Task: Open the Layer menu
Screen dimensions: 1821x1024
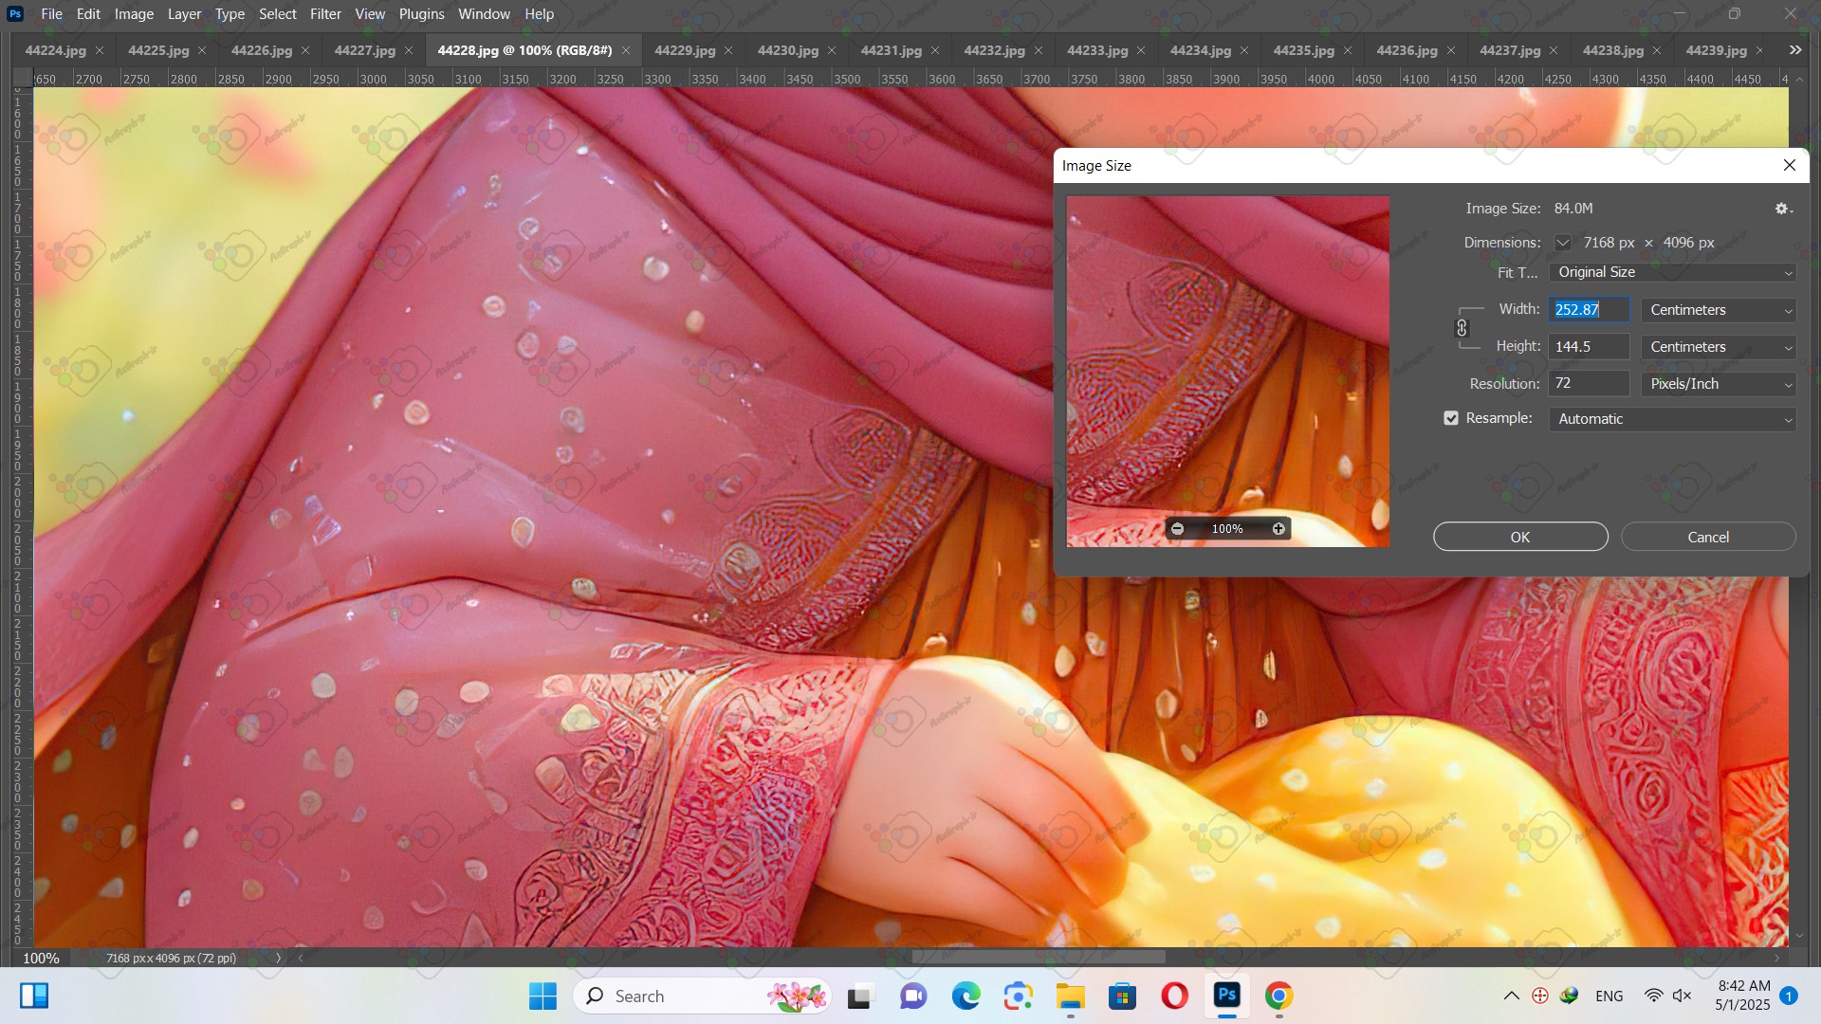Action: pos(184,14)
